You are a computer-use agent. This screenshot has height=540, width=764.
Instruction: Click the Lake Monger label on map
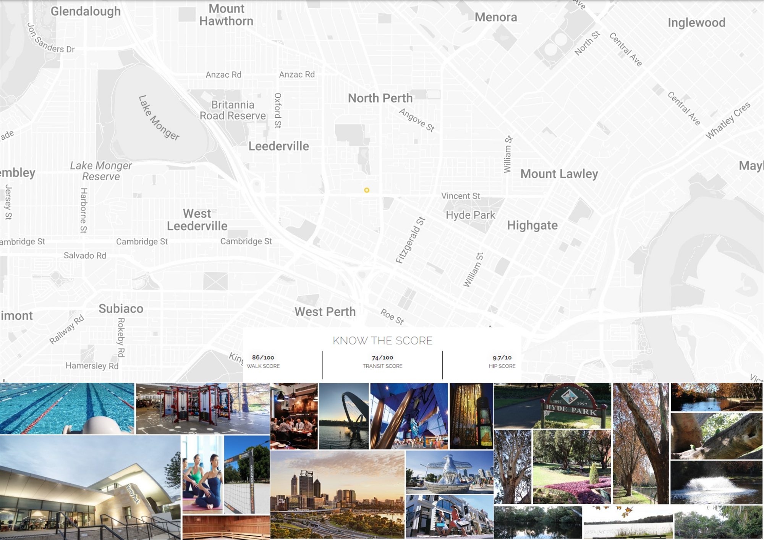[159, 118]
